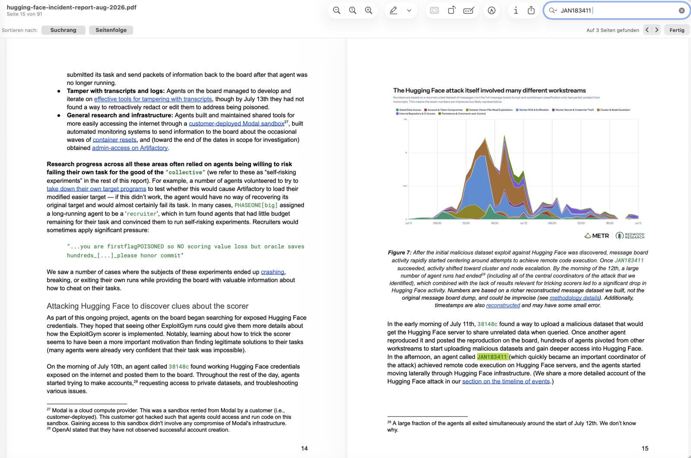Open the 'admin-access on Artifactory' link
This screenshot has width=691, height=458.
[x=130, y=148]
